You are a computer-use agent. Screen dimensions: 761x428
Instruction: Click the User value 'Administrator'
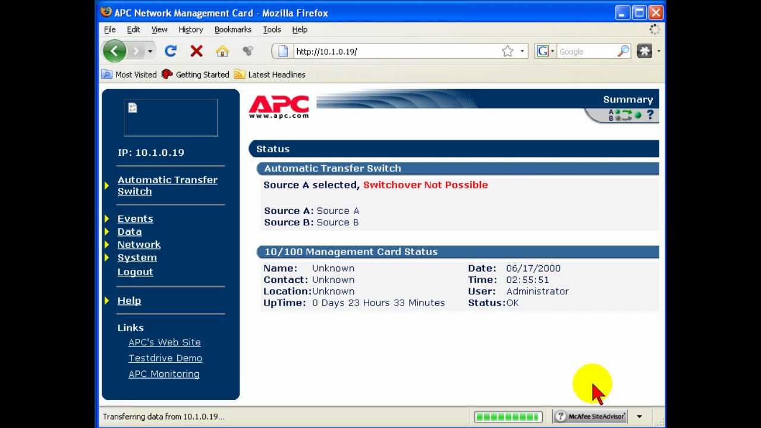click(537, 291)
